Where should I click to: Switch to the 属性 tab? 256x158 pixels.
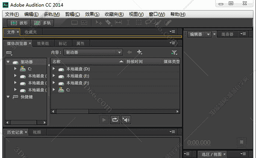80,44
